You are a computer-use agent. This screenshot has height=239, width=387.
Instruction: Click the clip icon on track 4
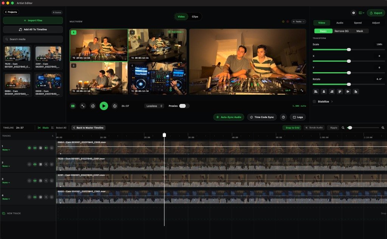40,197
